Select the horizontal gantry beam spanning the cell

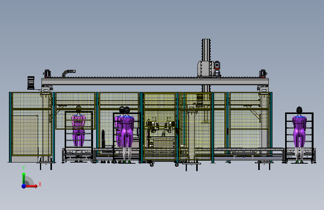[155, 81]
